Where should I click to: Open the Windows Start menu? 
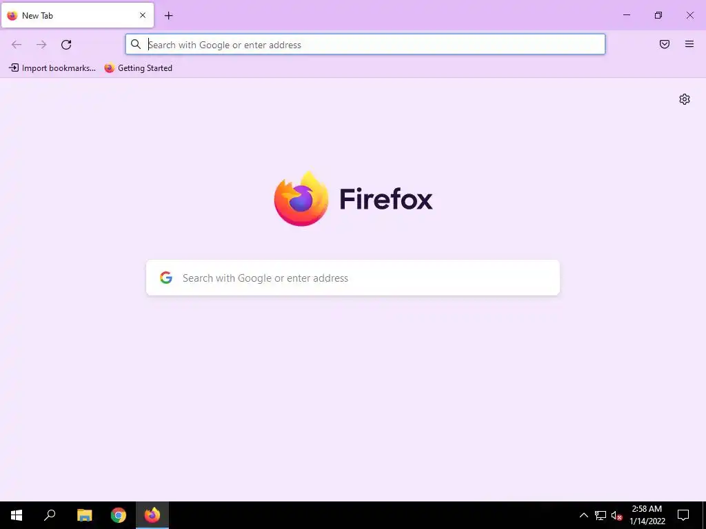click(17, 515)
